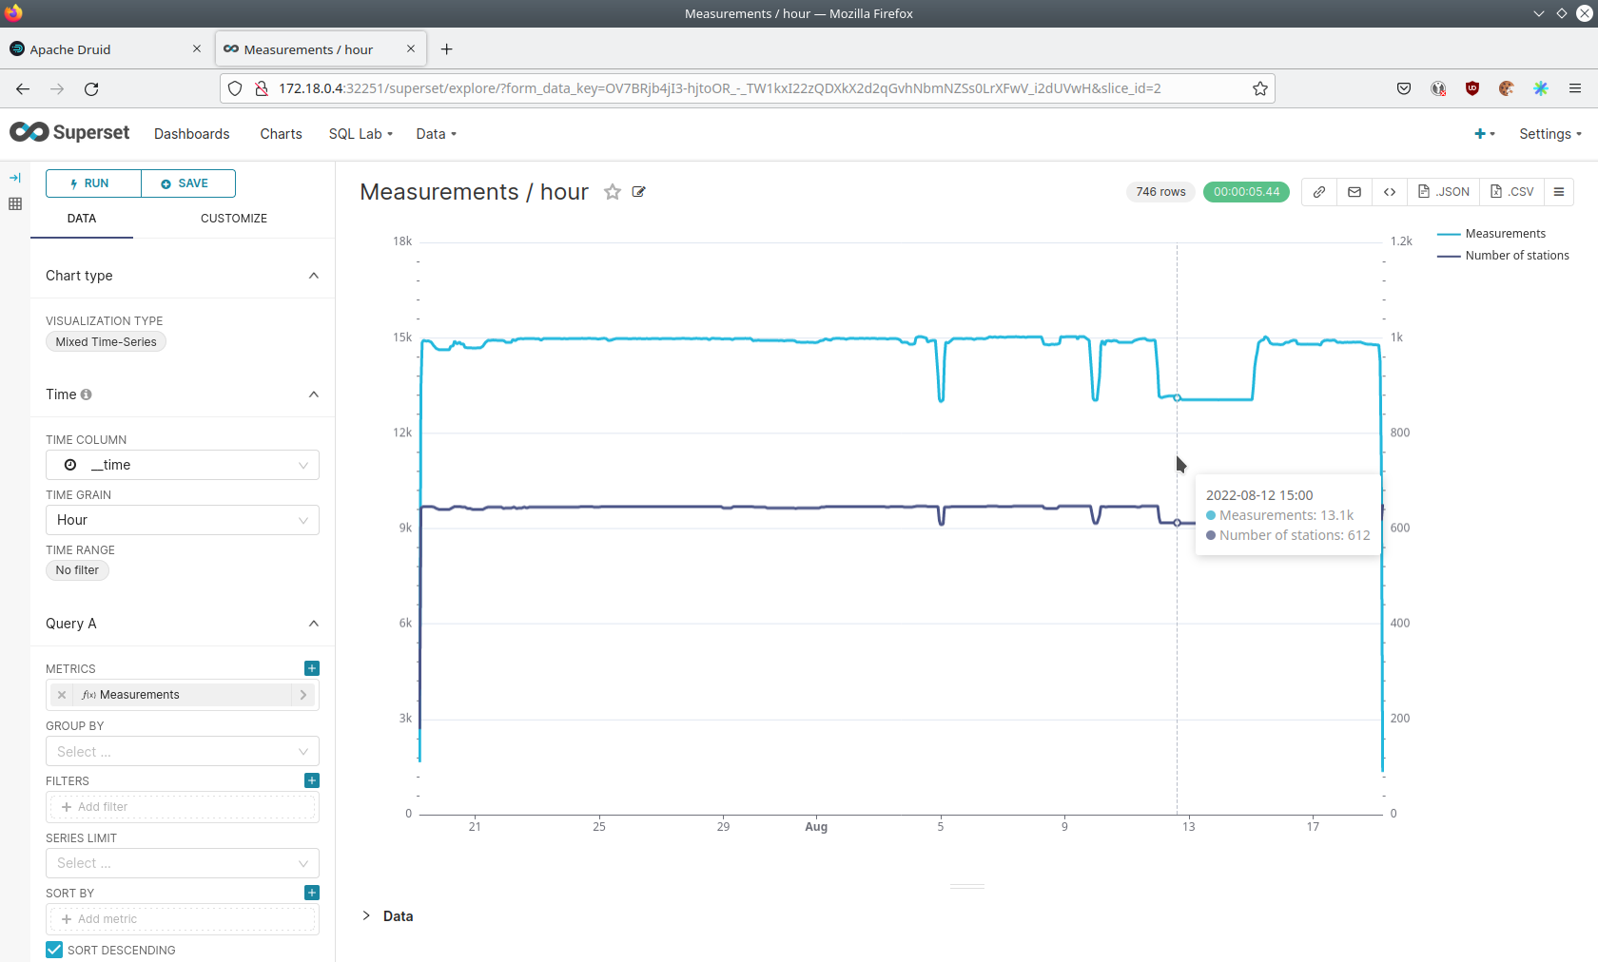Switch to the Customize tab
1598x962 pixels.
[x=233, y=219]
